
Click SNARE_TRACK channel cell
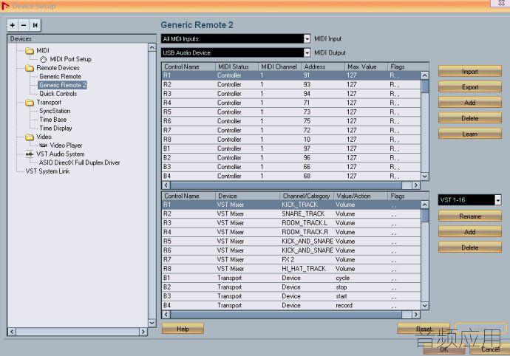[303, 214]
